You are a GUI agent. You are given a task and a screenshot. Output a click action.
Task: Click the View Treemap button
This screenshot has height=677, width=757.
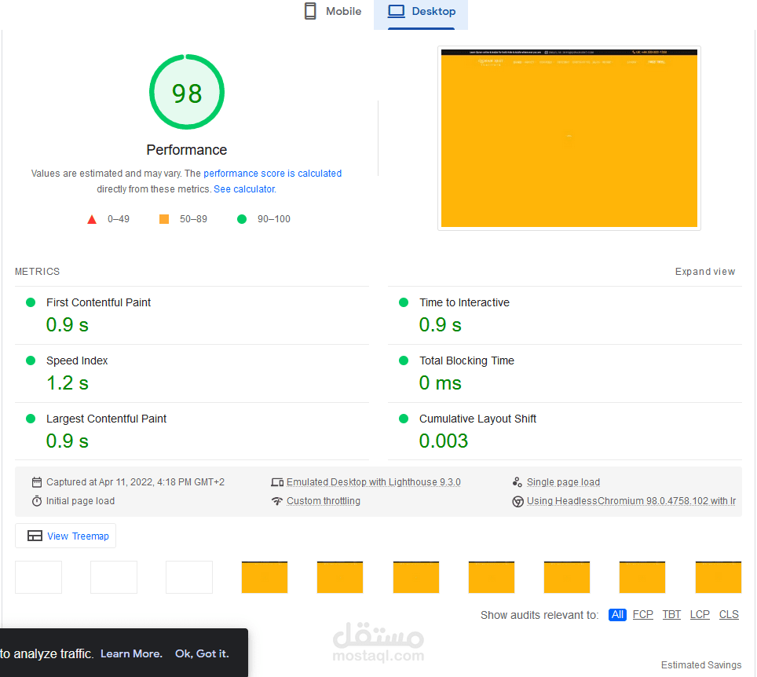click(x=66, y=536)
